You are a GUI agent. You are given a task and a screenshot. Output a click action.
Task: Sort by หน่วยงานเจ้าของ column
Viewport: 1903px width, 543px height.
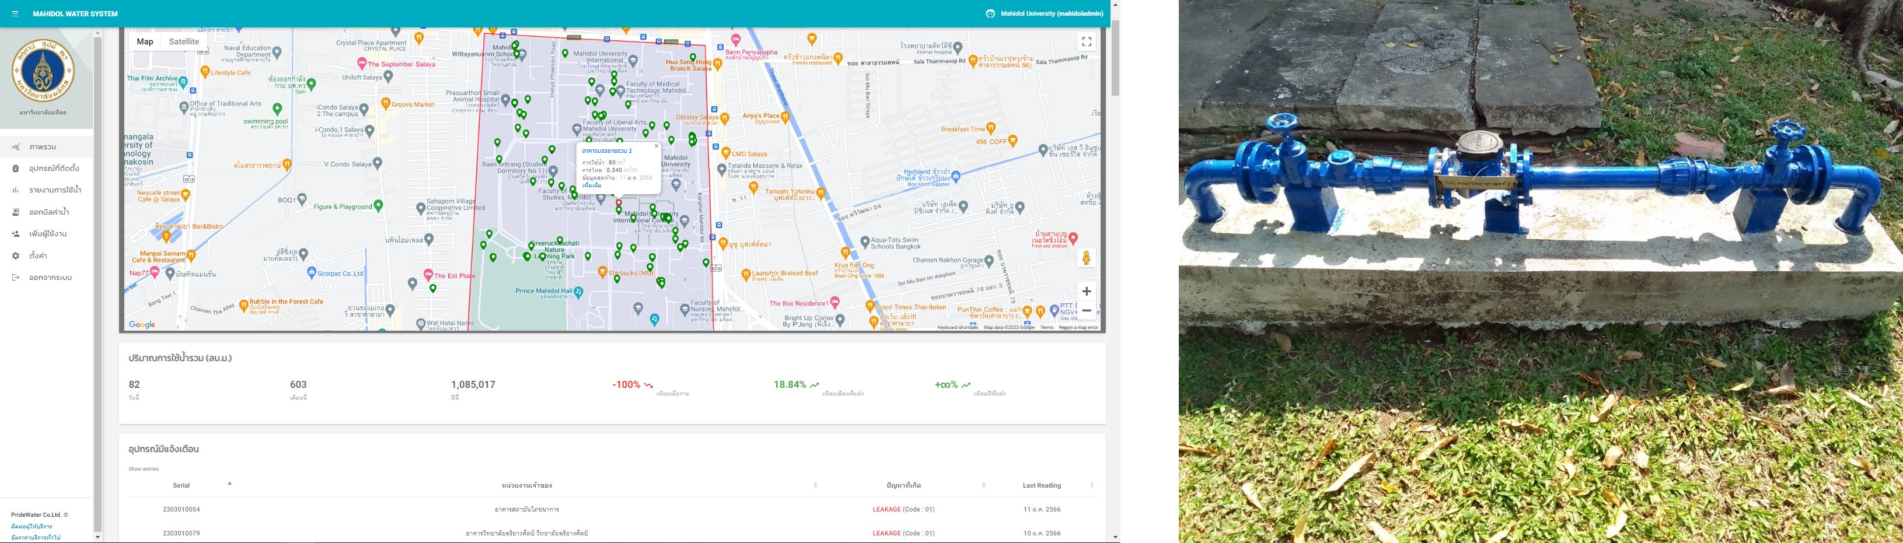click(x=527, y=485)
